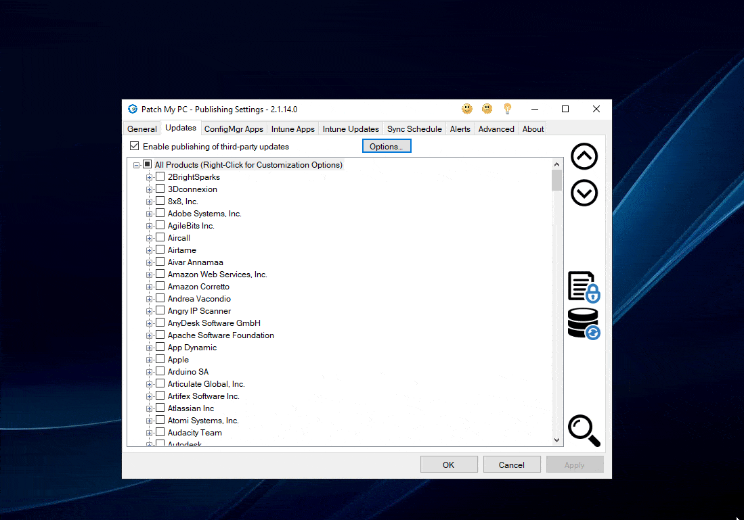Check the Amazon Corretto checkbox
The height and width of the screenshot is (520, 744).
tap(160, 286)
